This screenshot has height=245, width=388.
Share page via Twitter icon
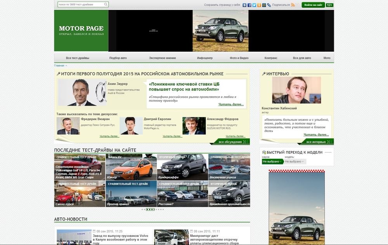(x=254, y=5)
